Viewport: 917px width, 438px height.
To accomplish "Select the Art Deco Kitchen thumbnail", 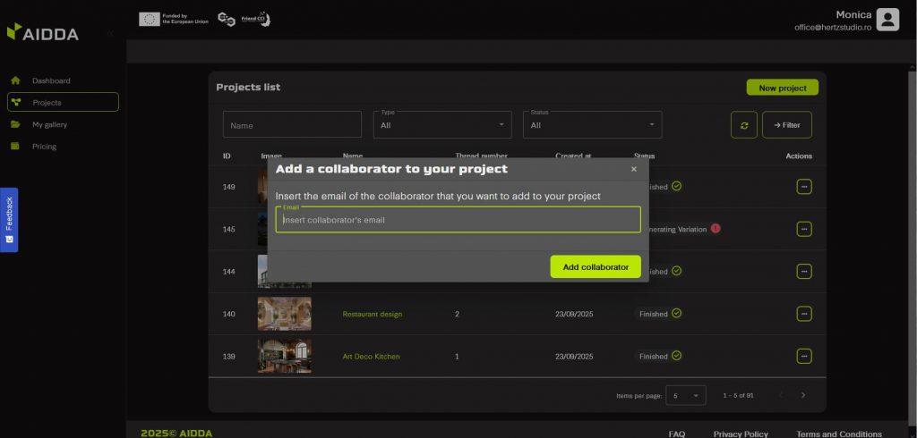I will (284, 356).
